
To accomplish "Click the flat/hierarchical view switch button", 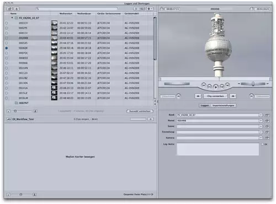I will (139, 9).
